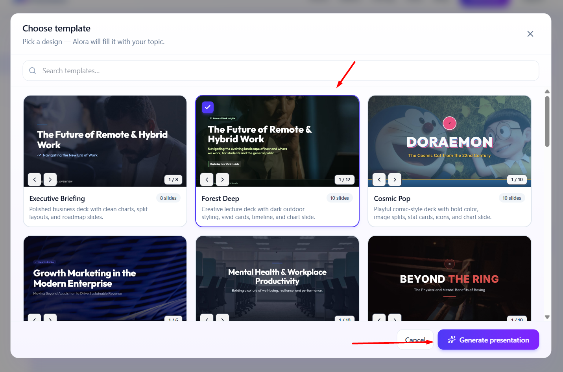Show previous slide of Executive Briefing template
Image resolution: width=563 pixels, height=372 pixels.
tap(35, 180)
